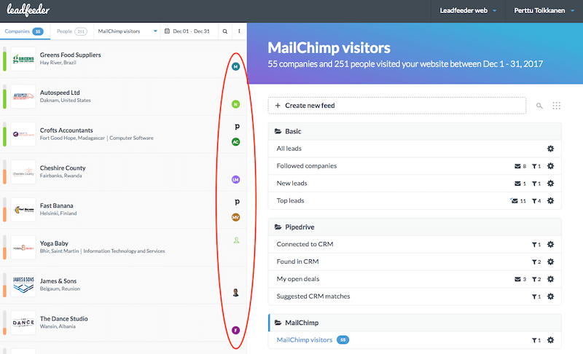Click the assign-user icon on Yoga Baby row
The width and height of the screenshot is (583, 354).
point(236,240)
